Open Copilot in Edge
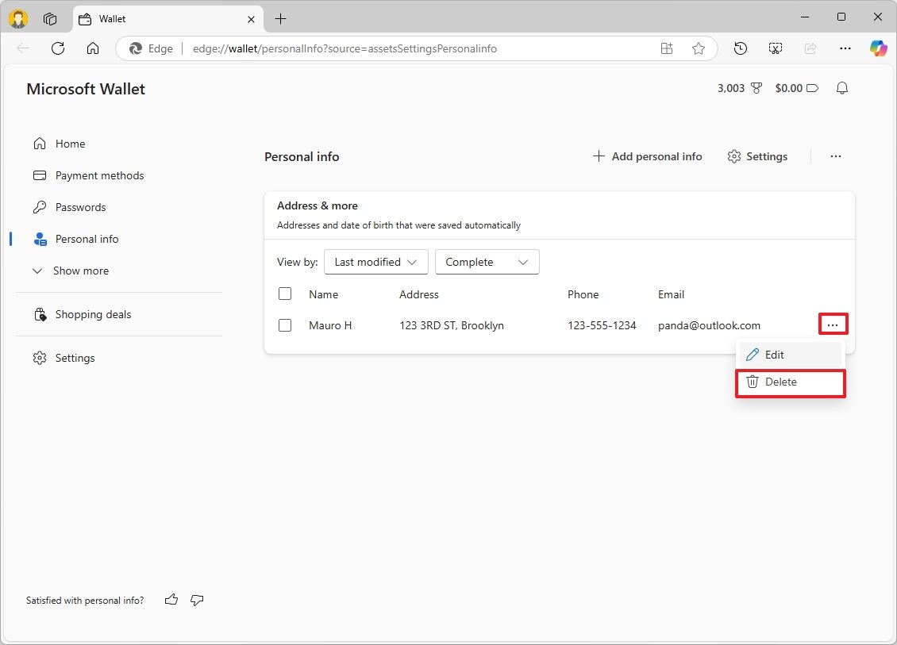This screenshot has height=645, width=897. tap(878, 48)
